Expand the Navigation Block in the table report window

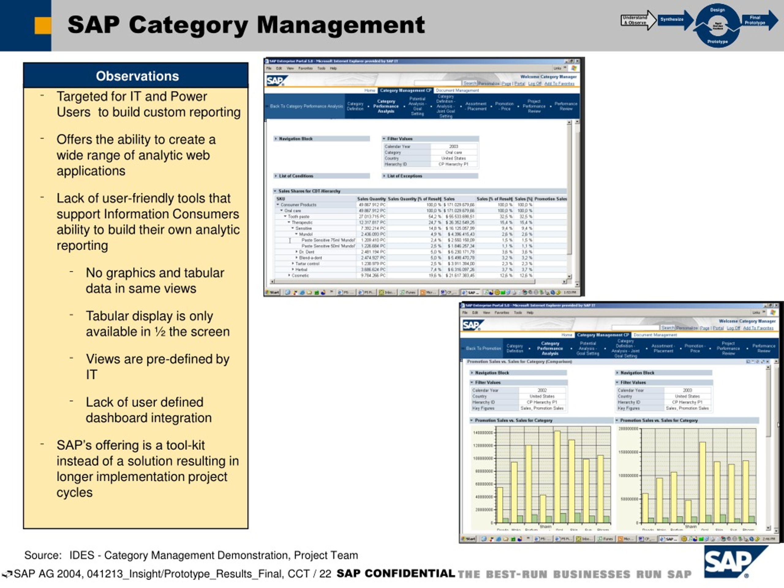(275, 139)
